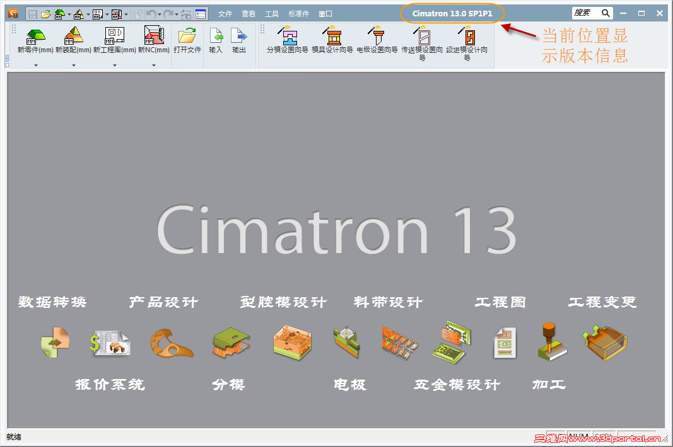Open the 窗口 menu
The width and height of the screenshot is (673, 447).
325,14
